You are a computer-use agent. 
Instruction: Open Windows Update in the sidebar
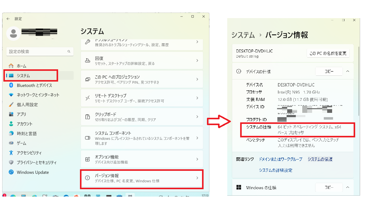click(33, 172)
